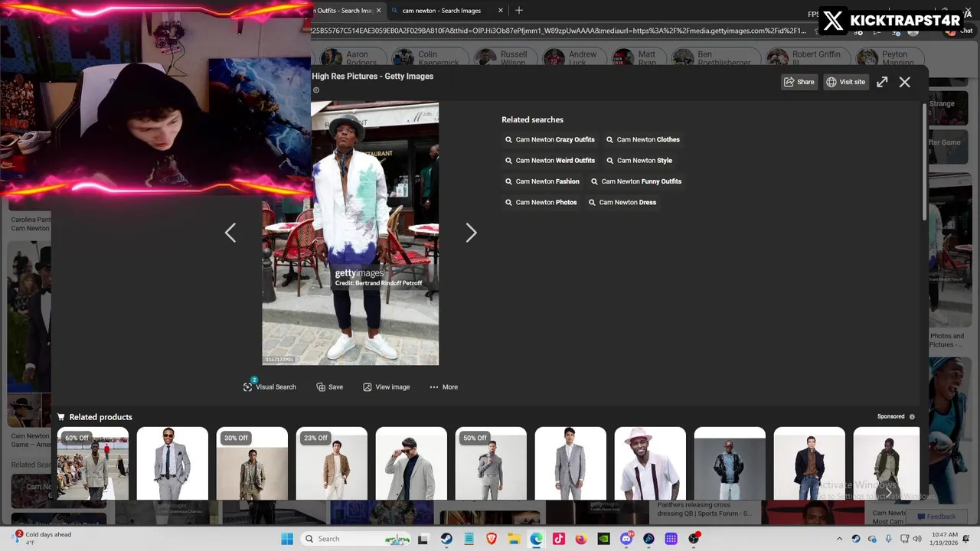Image resolution: width=980 pixels, height=551 pixels.
Task: Open the Windows Start menu
Action: (x=287, y=539)
